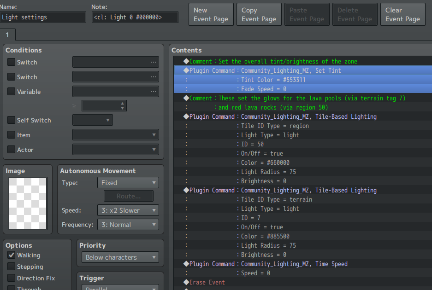Screen dimensions: 432x290
Task: Select the Tile ID Type = terrain line
Action: pyautogui.click(x=303, y=199)
